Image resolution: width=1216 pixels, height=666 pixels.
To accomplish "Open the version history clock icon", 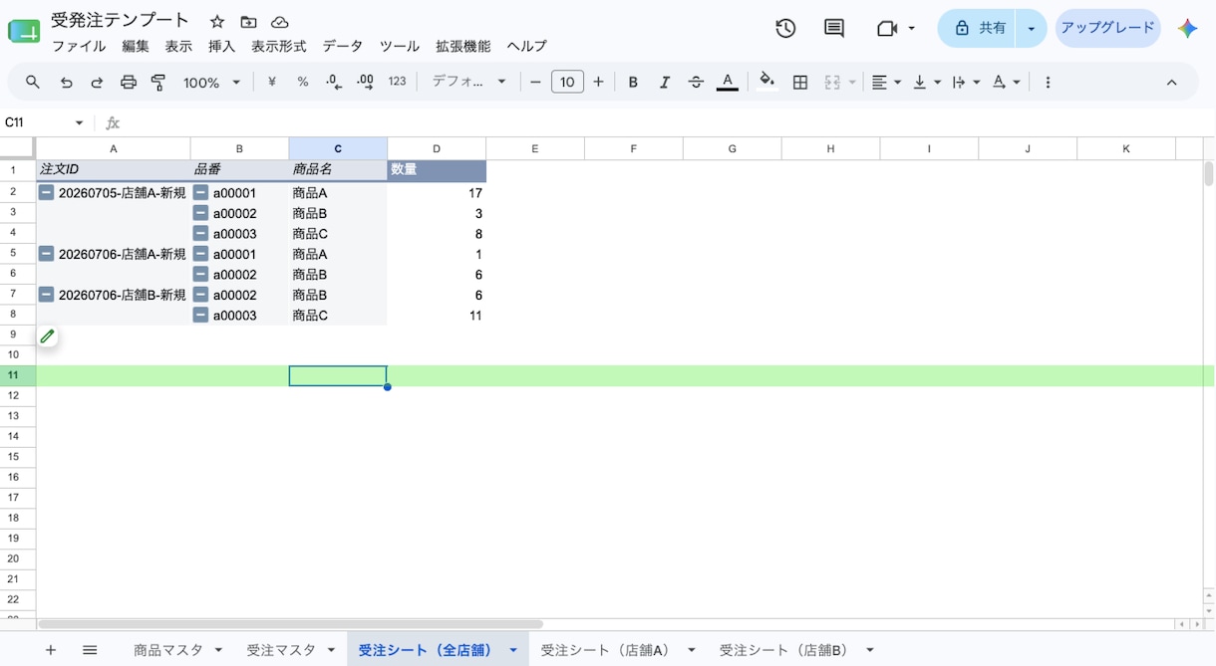I will (x=785, y=29).
